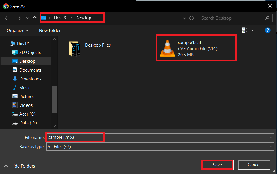This screenshot has height=174, width=277.
Task: Save the file as sample1.mp3
Action: (x=217, y=165)
